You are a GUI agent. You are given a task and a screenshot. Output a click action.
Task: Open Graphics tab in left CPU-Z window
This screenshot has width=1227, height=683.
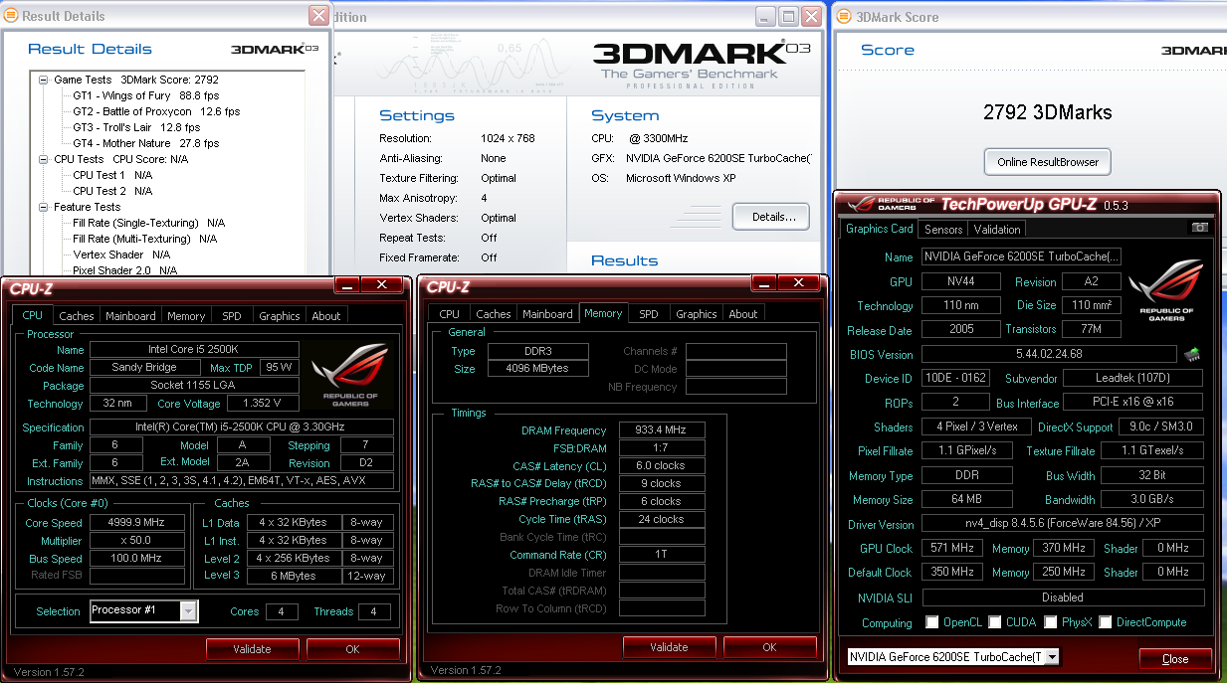(280, 316)
